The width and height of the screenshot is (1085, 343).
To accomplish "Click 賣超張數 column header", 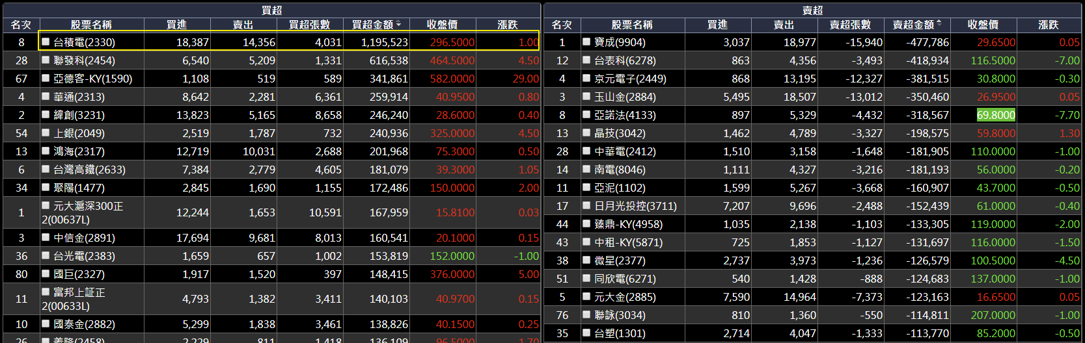I will [x=851, y=25].
